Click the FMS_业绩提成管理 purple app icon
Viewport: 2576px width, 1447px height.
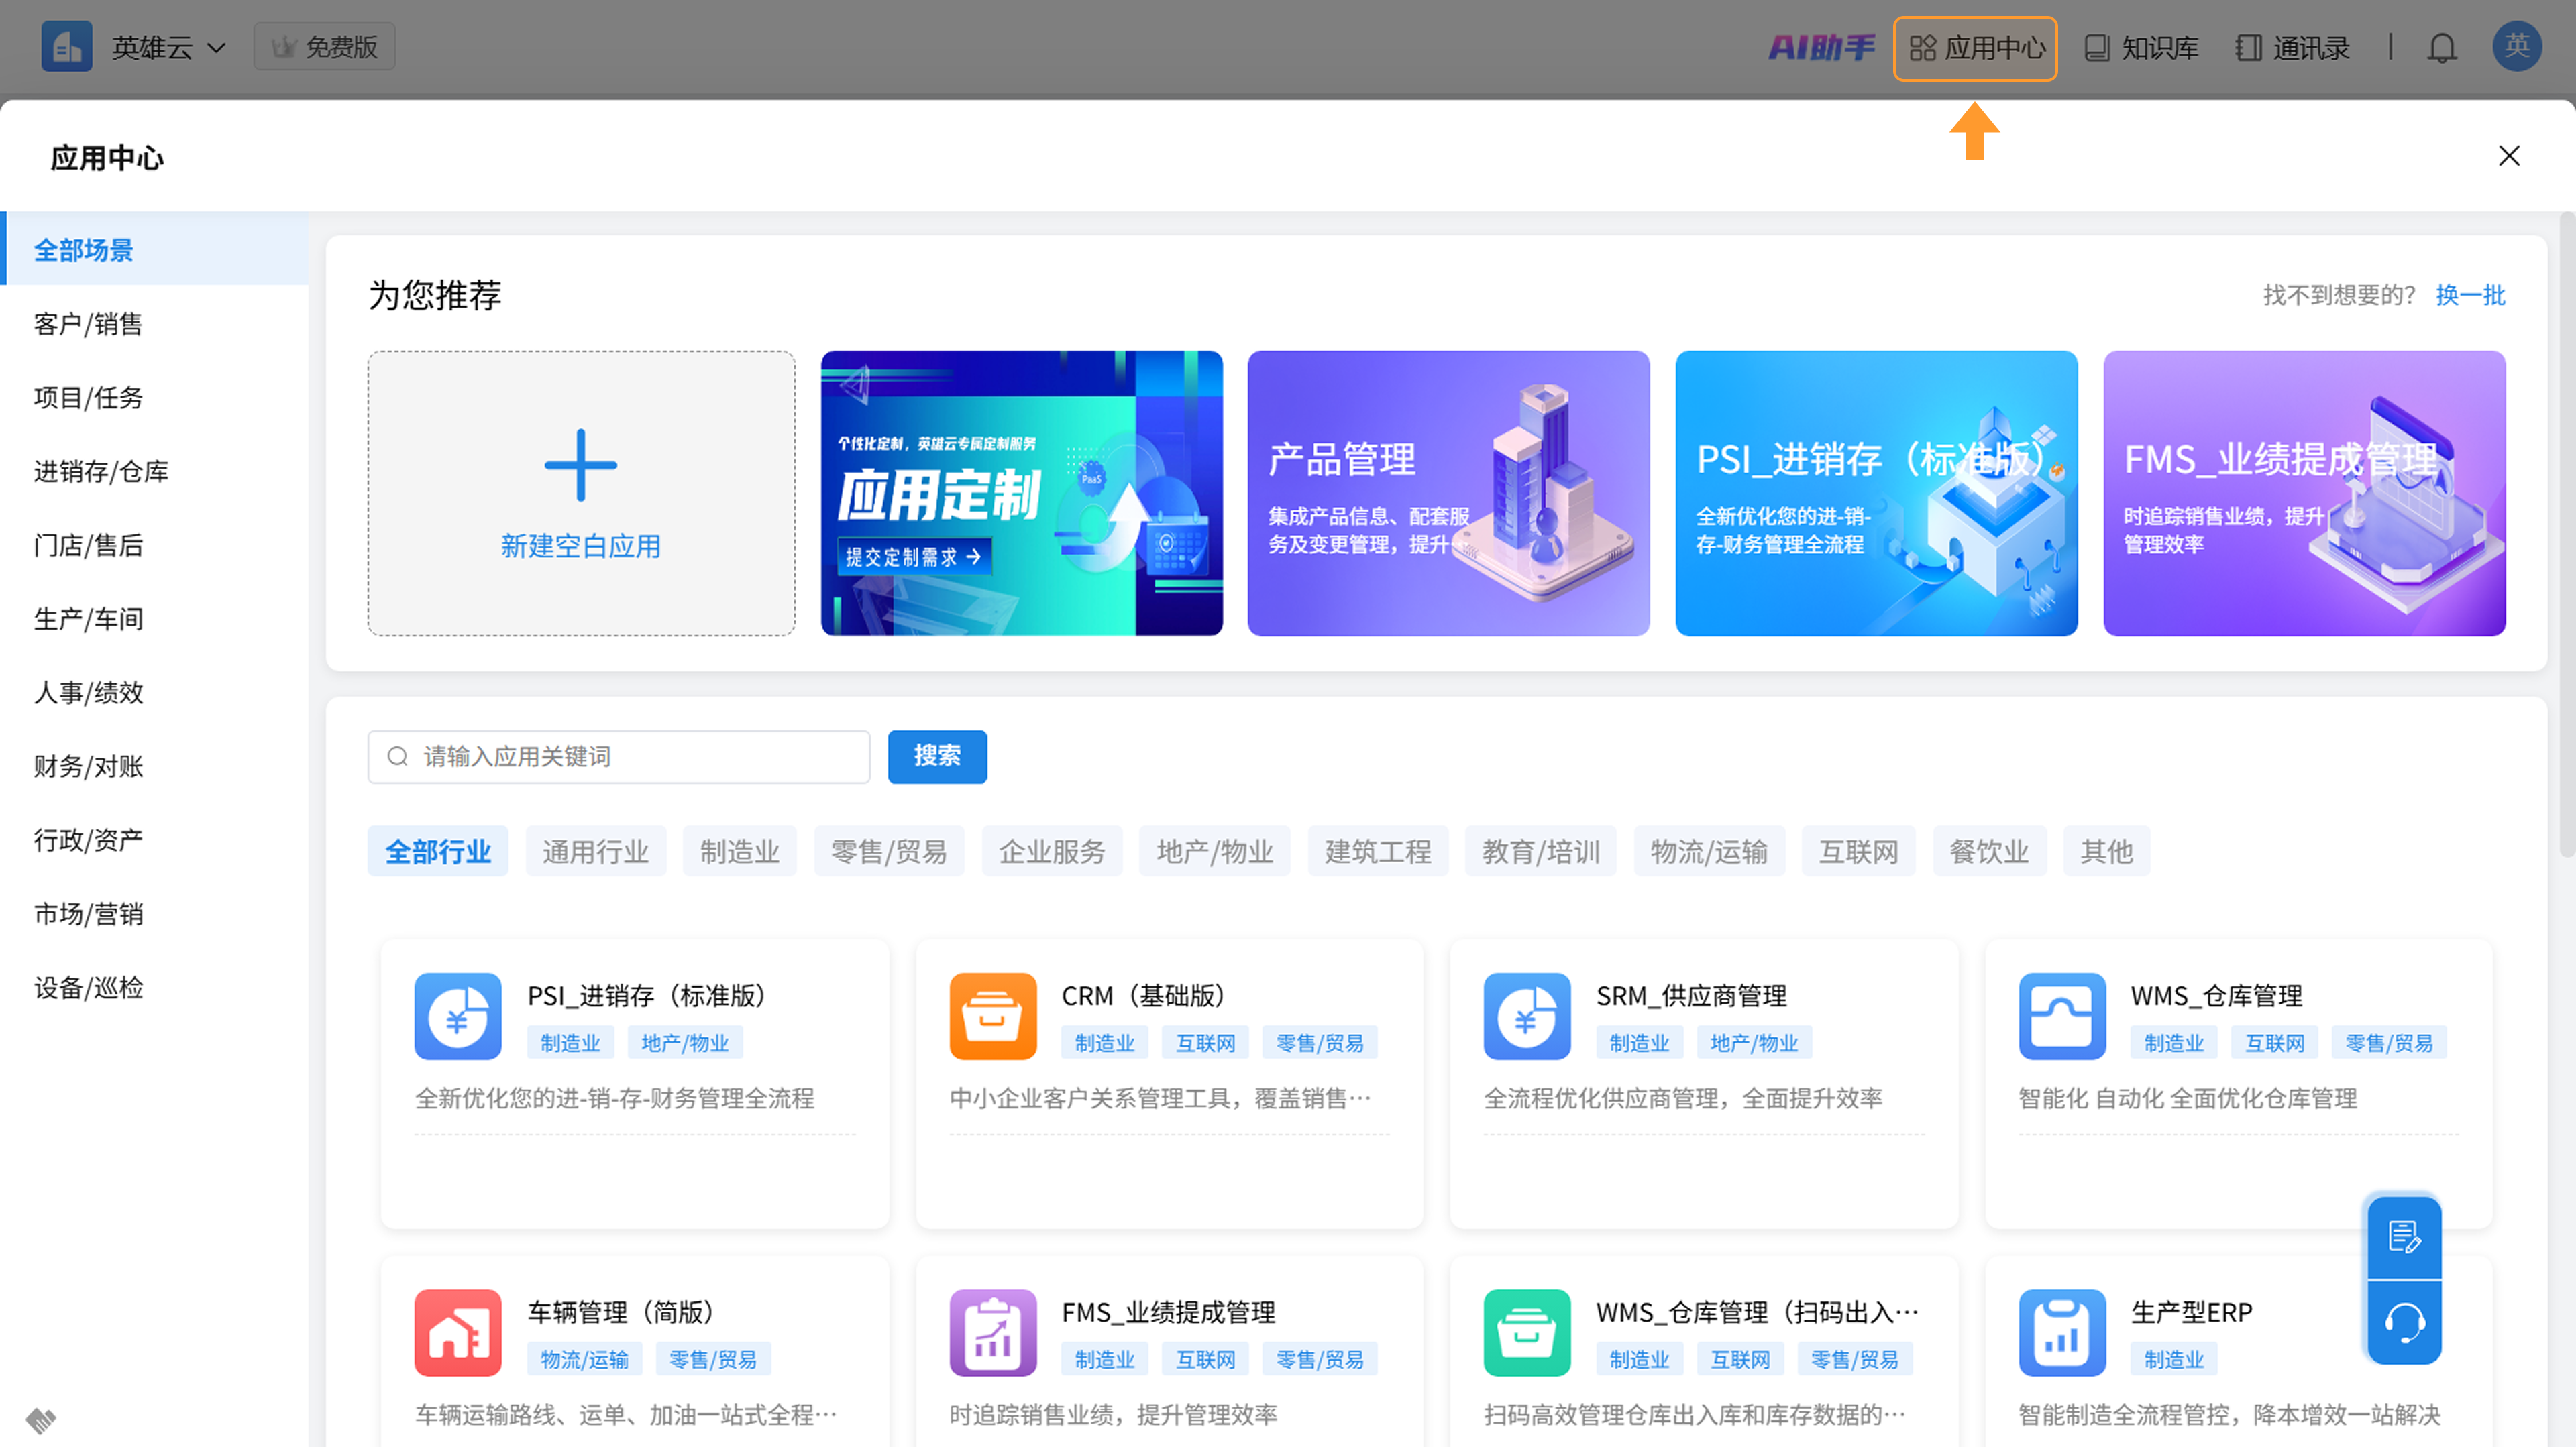(x=993, y=1333)
